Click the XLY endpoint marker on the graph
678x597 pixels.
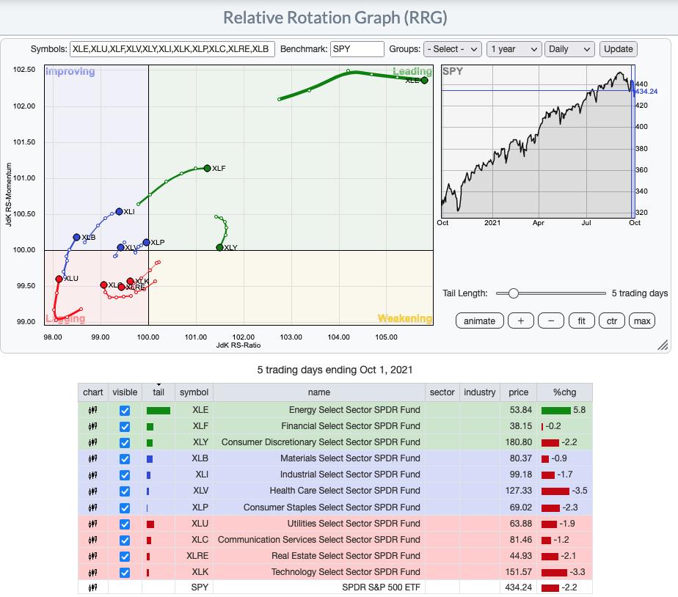[219, 248]
